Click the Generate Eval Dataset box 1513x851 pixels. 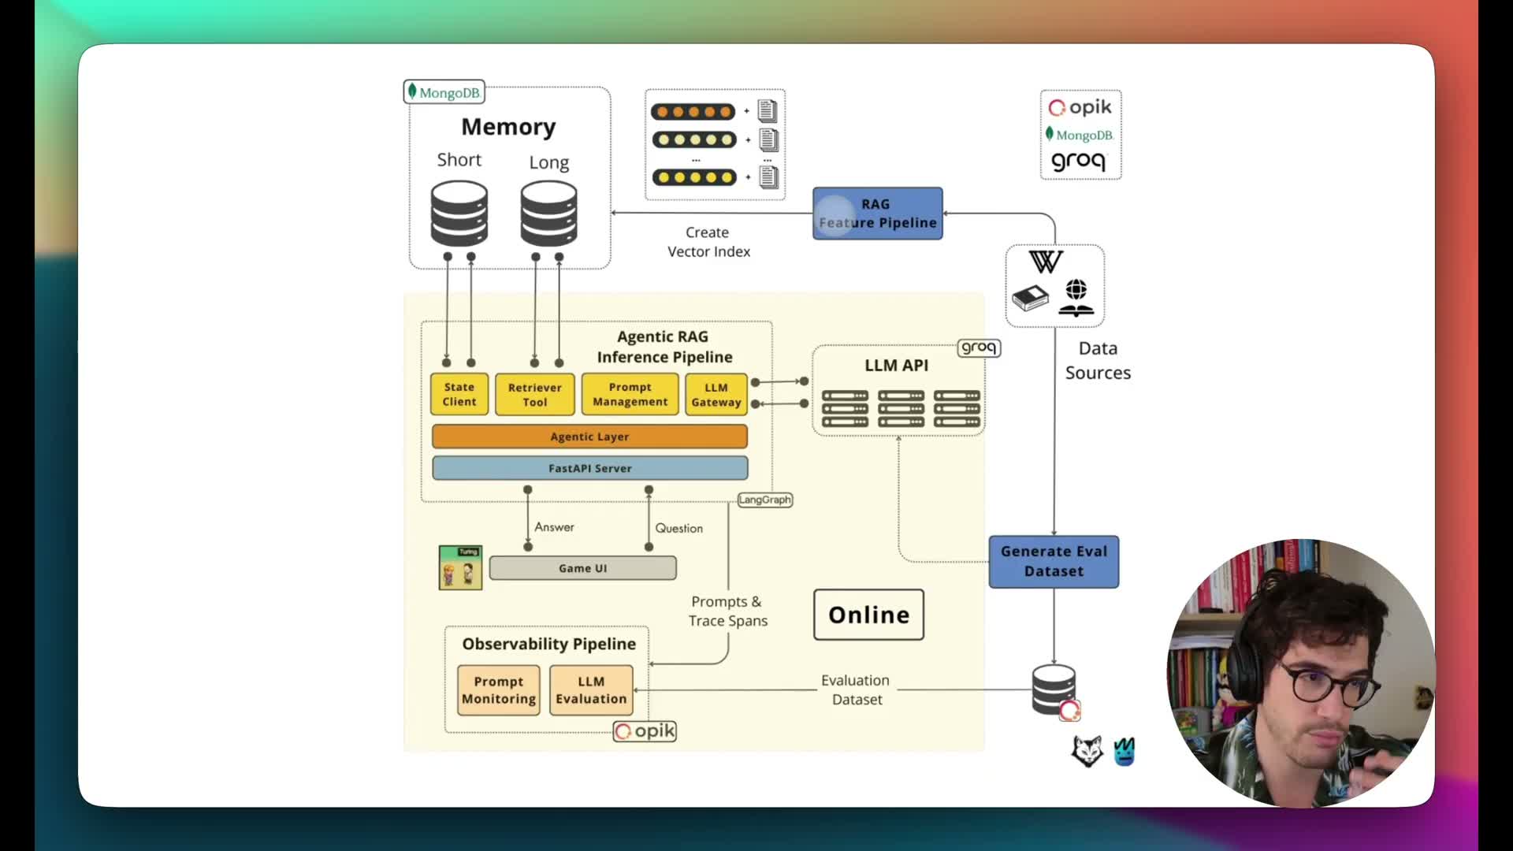tap(1054, 562)
